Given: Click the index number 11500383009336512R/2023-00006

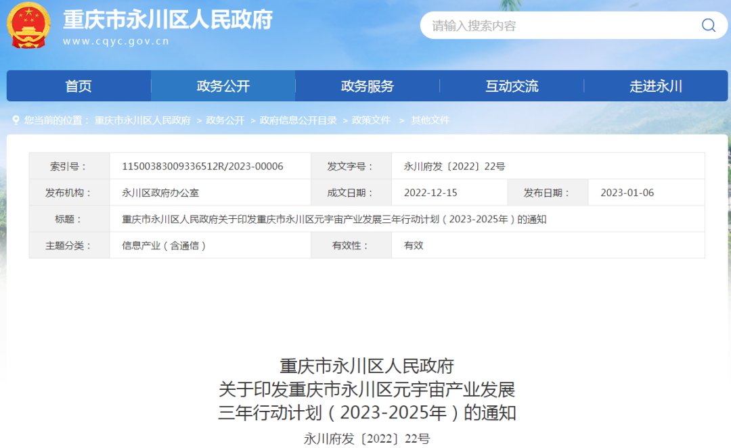Looking at the screenshot, I should coord(202,166).
